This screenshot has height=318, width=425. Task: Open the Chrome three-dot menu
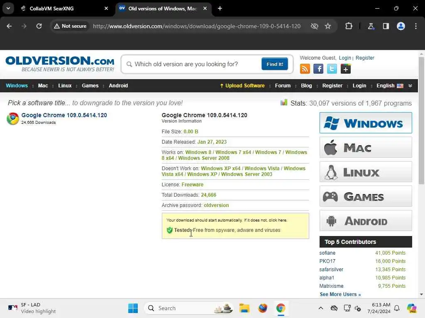click(416, 26)
